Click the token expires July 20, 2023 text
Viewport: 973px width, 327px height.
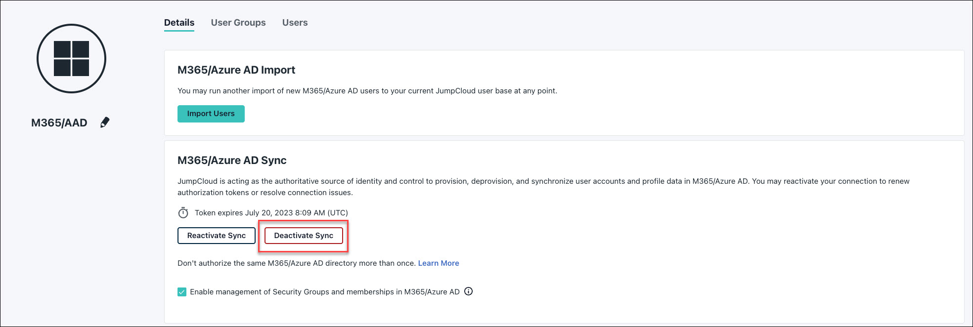click(271, 213)
